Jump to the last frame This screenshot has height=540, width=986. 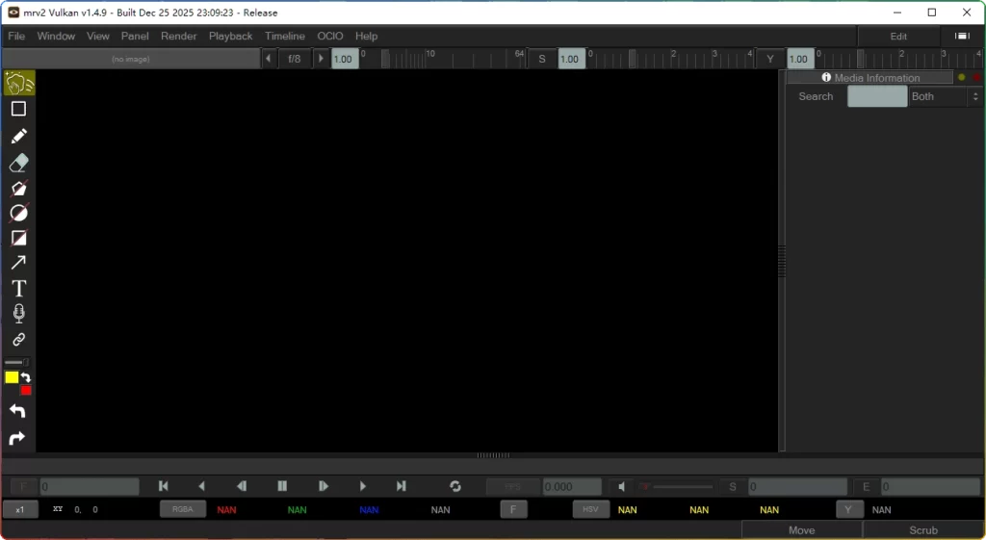coord(402,486)
